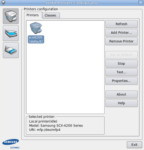Open the Printers configuration sidebar icon
This screenshot has width=144, height=150.
tap(11, 16)
